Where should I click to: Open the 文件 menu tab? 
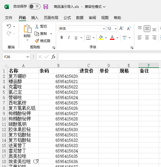[x=8, y=18]
